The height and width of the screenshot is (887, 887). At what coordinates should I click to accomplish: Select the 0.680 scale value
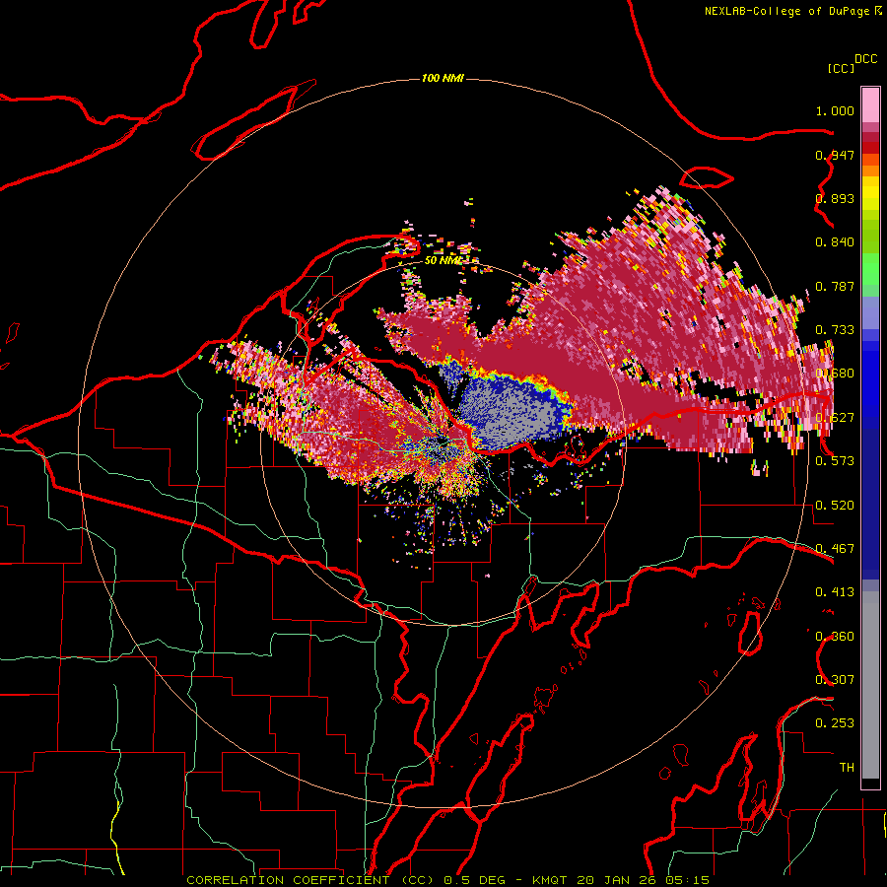(x=835, y=374)
